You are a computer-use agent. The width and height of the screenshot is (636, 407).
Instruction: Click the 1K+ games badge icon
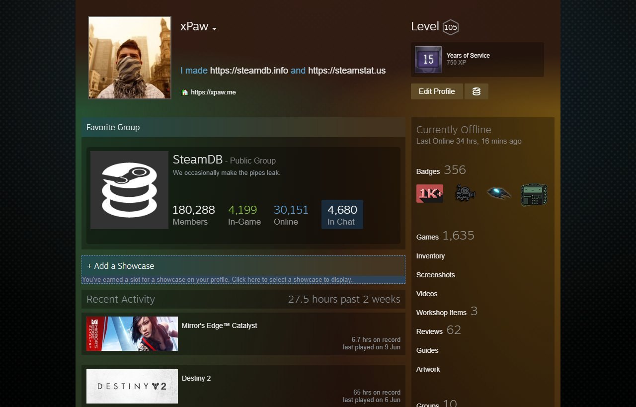pos(429,193)
